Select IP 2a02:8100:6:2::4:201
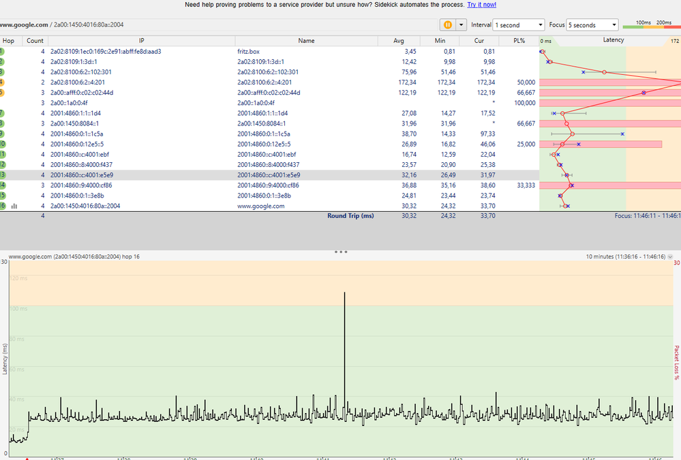 77,82
